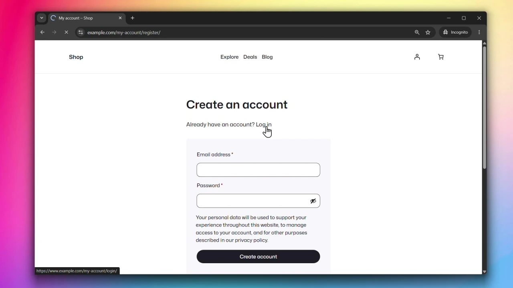Click the Log in link
The image size is (513, 288).
pyautogui.click(x=264, y=125)
